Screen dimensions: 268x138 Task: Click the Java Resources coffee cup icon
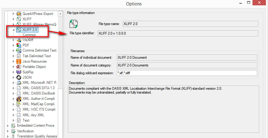18,61
